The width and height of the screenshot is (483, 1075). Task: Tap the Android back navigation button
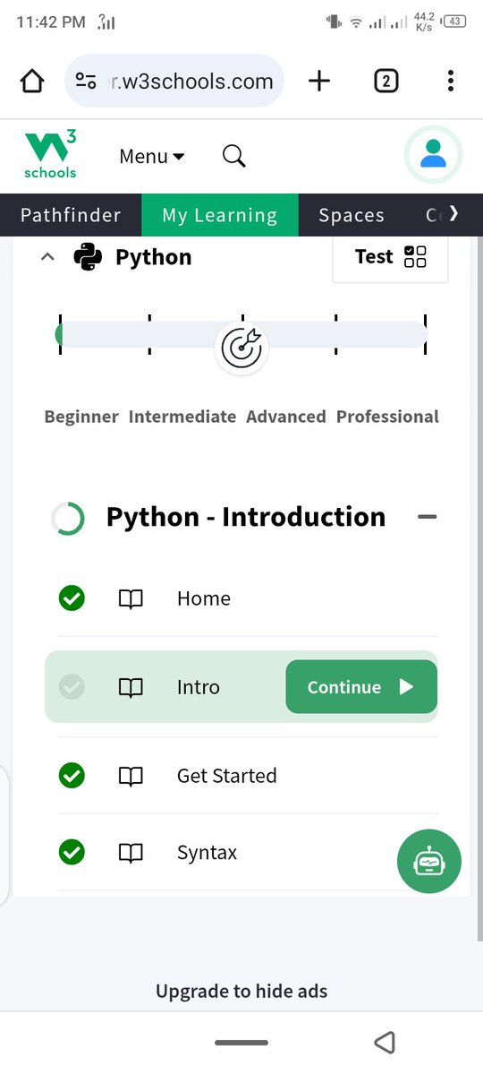tap(385, 1042)
